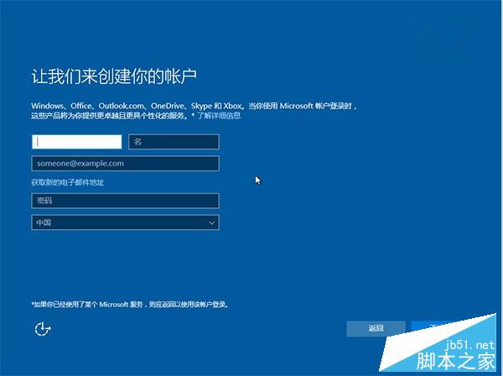503x376 pixels.
Task: Click the 返回 back button
Action: click(376, 328)
